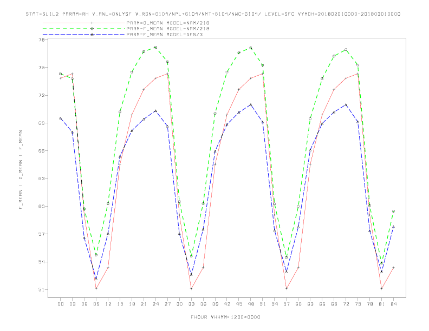Click y-axis tick label 66
Image resolution: width=429 pixels, height=331 pixels.
click(x=41, y=151)
